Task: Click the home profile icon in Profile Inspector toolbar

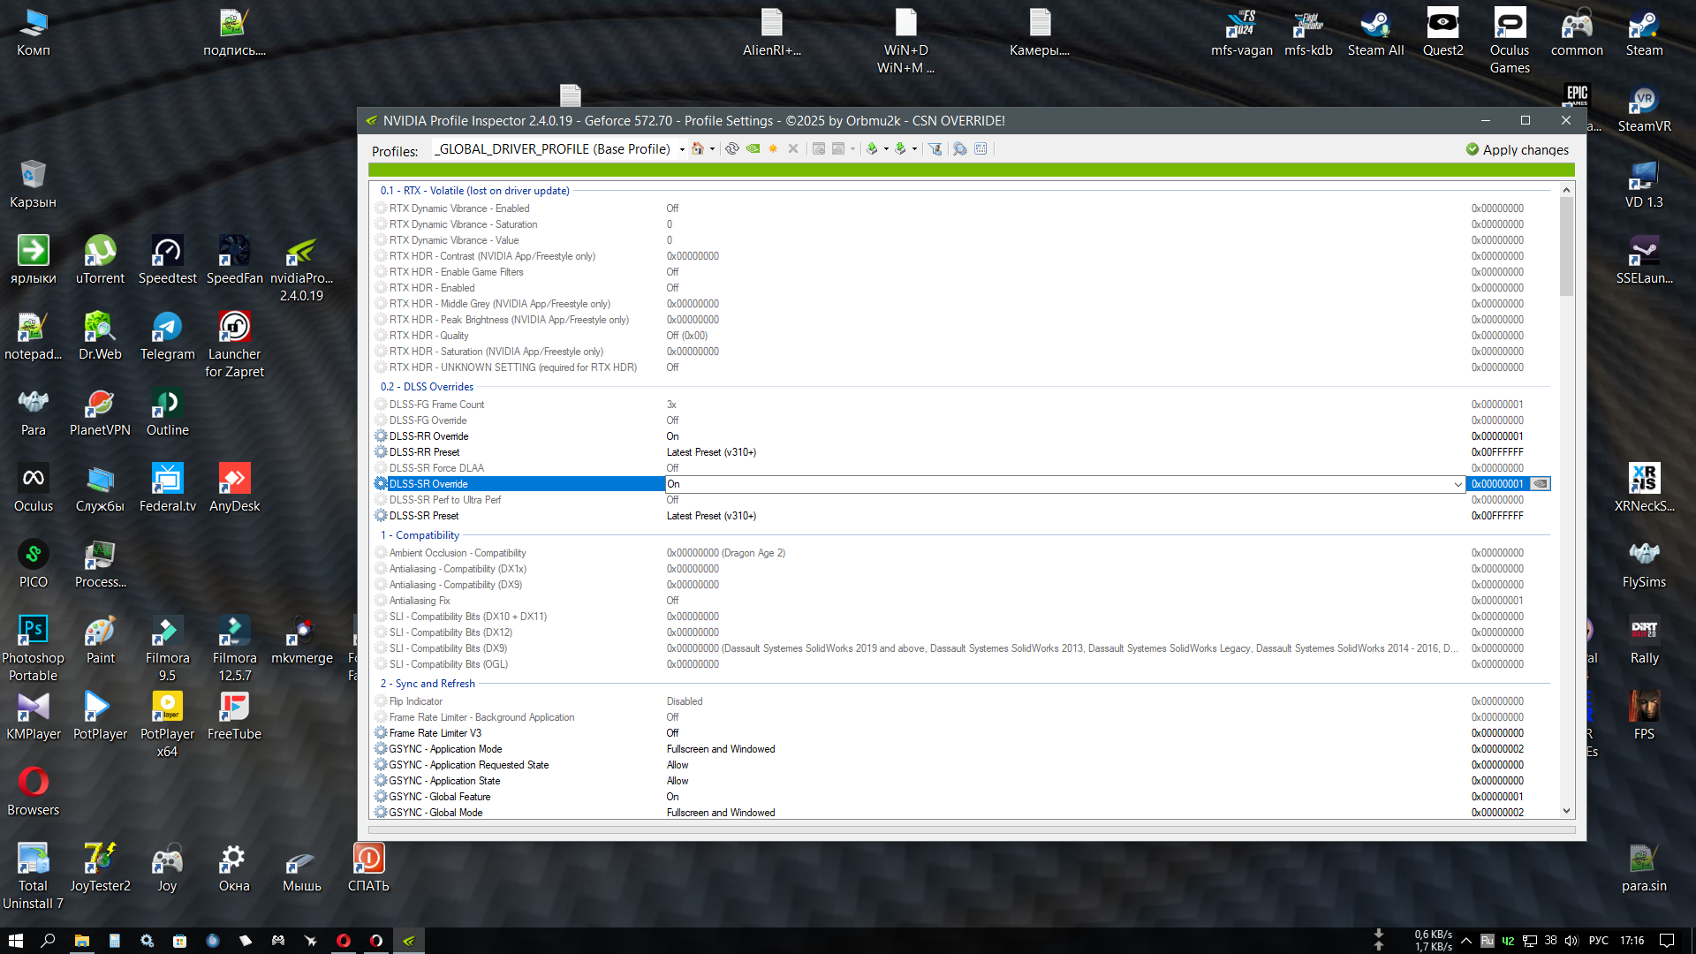Action: pyautogui.click(x=698, y=149)
